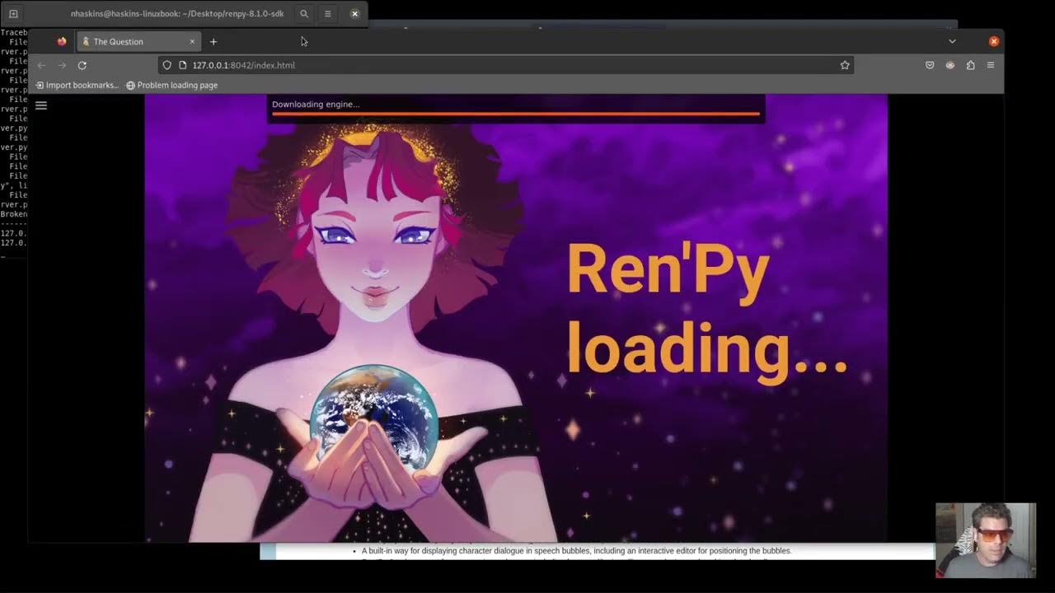Select 'The Question' browser tab
The image size is (1055, 593).
click(x=138, y=41)
